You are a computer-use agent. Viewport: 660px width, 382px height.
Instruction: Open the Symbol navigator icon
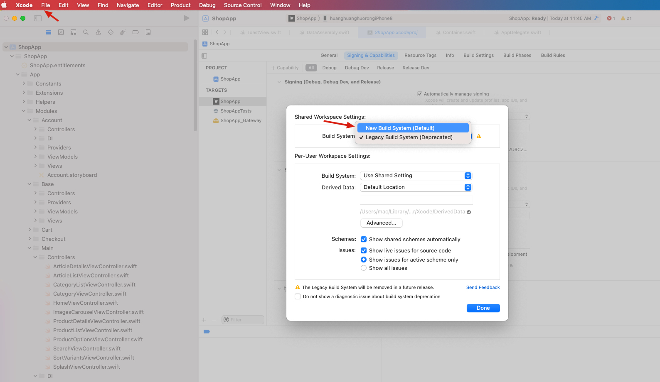[73, 32]
